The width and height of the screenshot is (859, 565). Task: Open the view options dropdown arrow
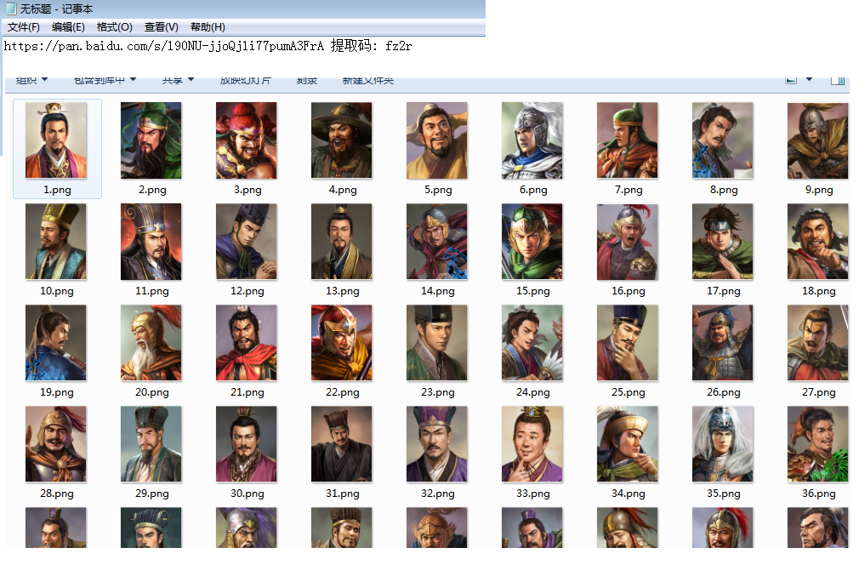(x=809, y=80)
